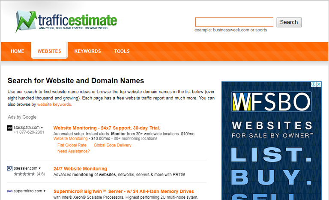Expand the stackpath.com dropdown arrow
The width and height of the screenshot is (329, 200).
[42, 128]
